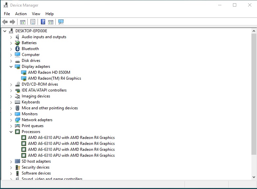Click the Device Manager title bar icon
Image resolution: width=257 pixels, height=189 pixels.
(6, 5)
